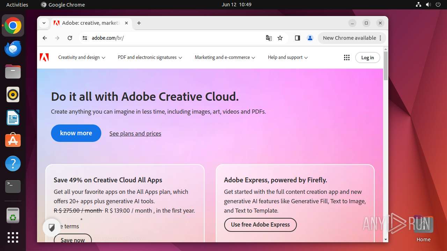Expand Help and support menu
The width and height of the screenshot is (447, 251).
point(288,58)
